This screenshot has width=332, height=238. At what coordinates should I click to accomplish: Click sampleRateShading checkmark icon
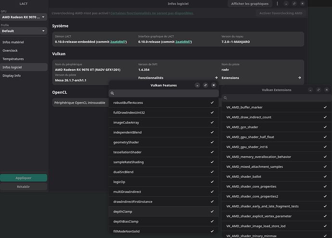tap(212, 162)
